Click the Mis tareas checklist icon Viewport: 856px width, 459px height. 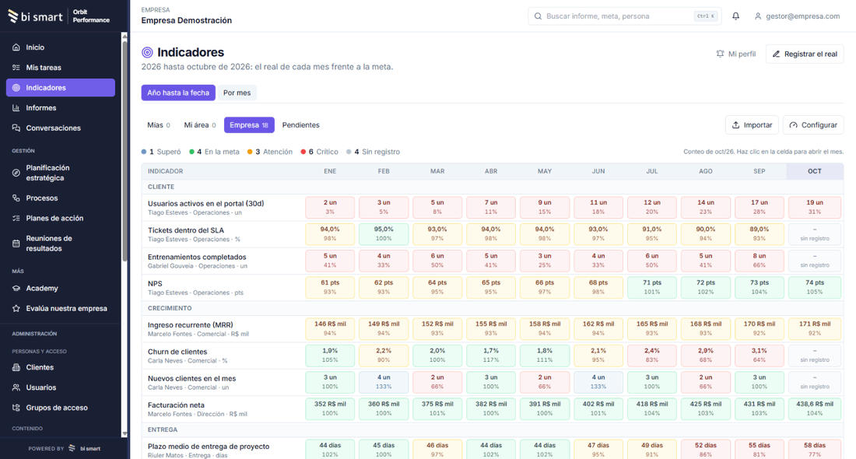pyautogui.click(x=16, y=68)
